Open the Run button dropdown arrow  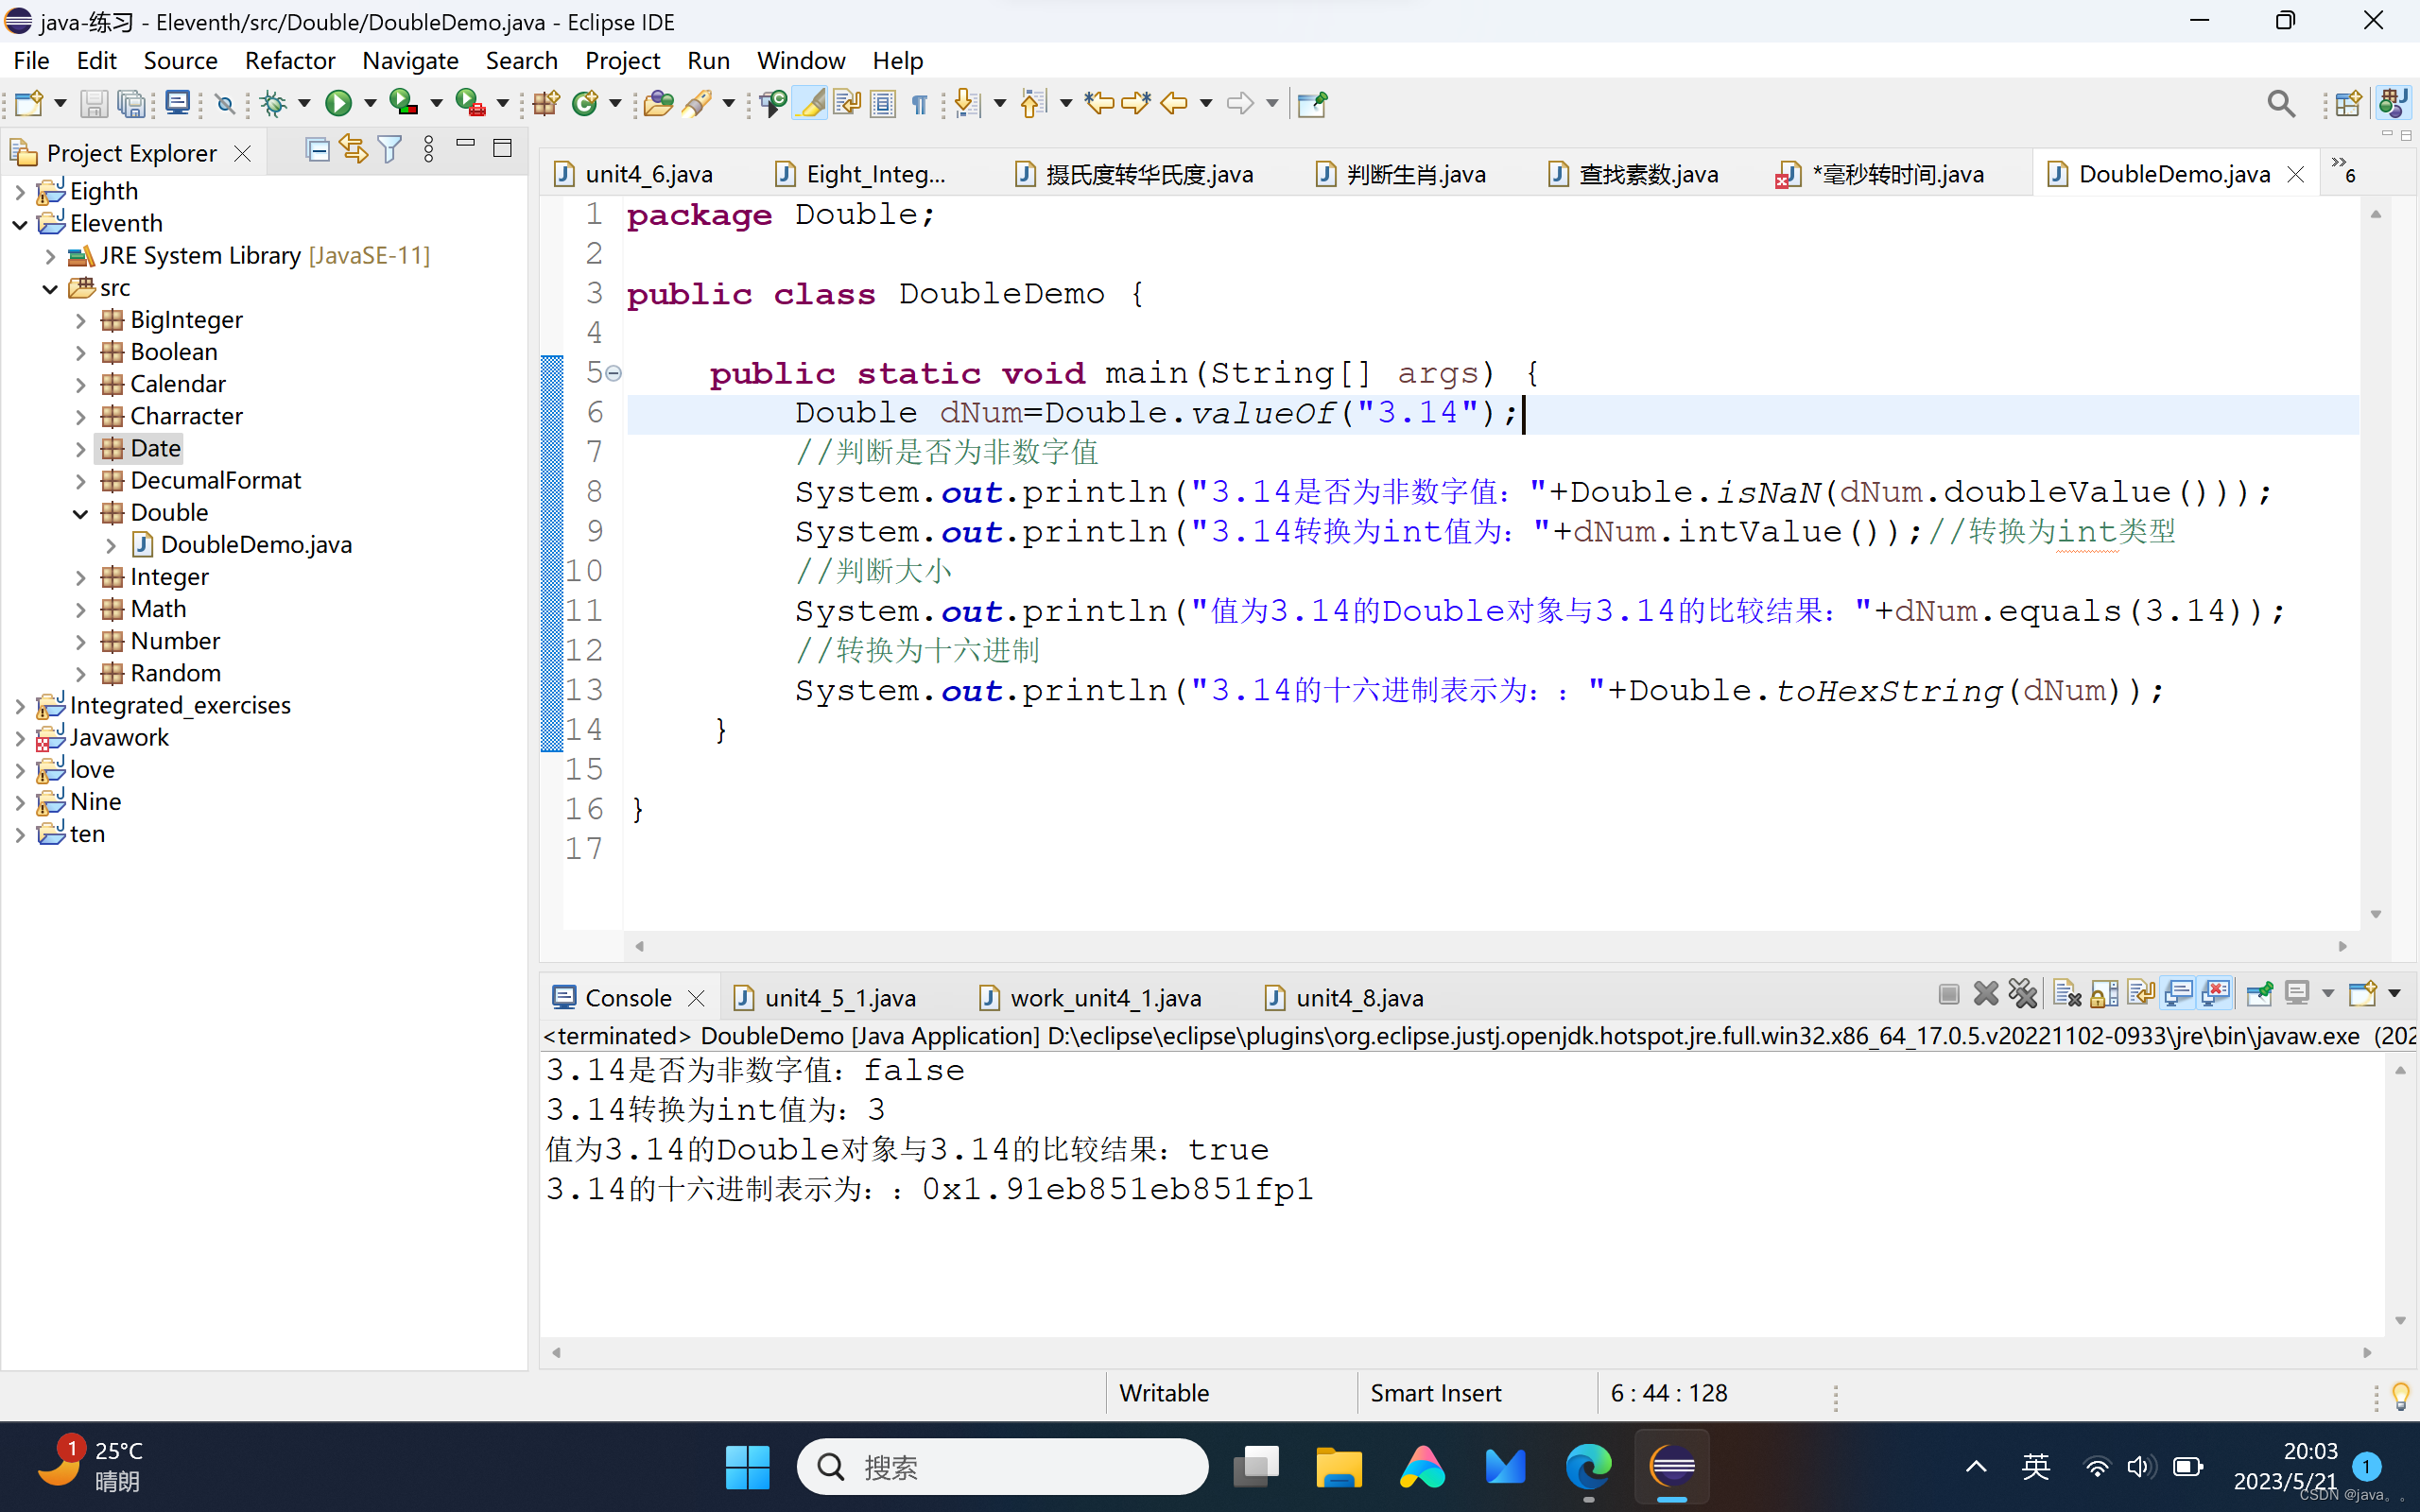(369, 103)
